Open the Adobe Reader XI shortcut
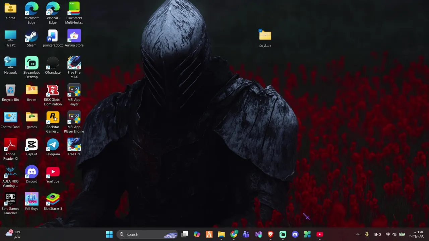429x241 pixels. coord(10,150)
